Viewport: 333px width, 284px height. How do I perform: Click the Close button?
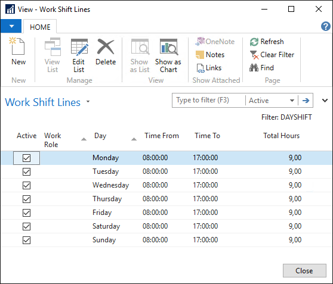coord(304,271)
